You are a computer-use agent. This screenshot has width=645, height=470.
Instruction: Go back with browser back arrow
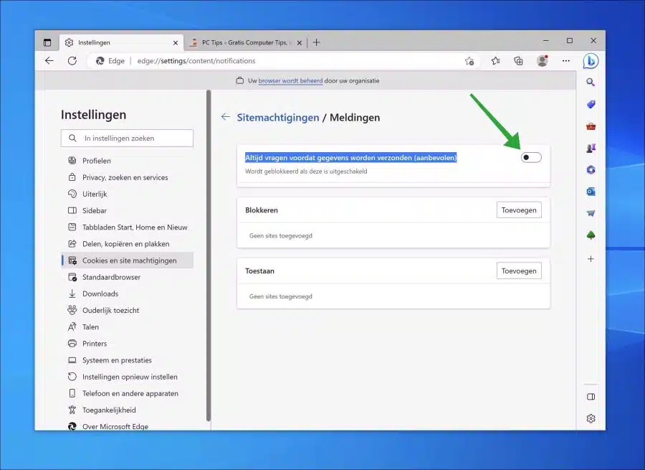[49, 61]
